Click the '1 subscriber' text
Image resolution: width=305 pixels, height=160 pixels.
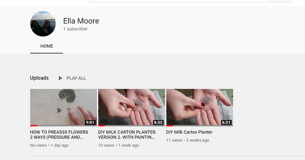[75, 29]
